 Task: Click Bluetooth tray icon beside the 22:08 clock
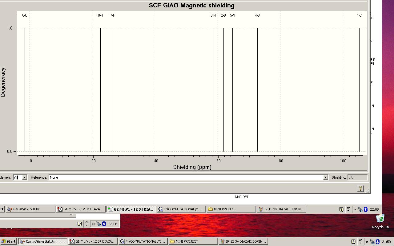point(366,209)
